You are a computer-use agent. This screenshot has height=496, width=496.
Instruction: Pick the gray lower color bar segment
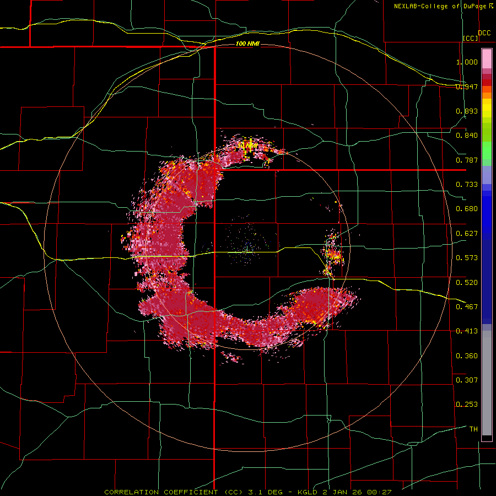point(487,383)
